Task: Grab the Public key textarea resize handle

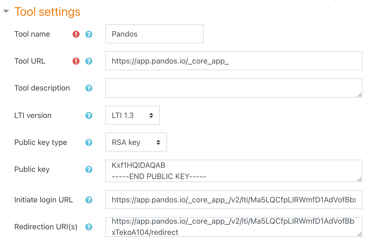Action: click(x=359, y=179)
